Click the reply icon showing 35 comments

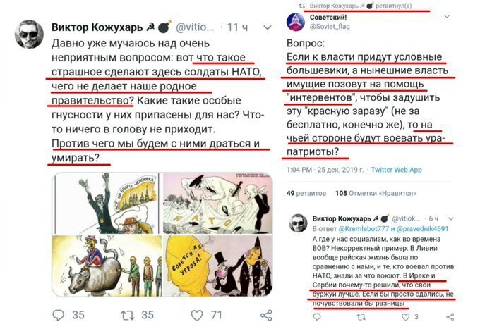[58, 315]
